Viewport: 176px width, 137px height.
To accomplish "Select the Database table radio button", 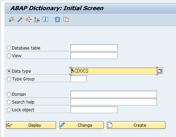I will [x=9, y=48].
